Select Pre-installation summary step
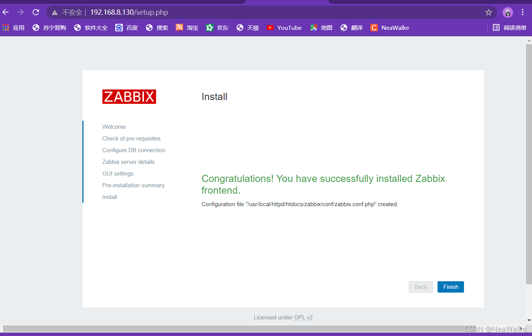The height and width of the screenshot is (336, 532). [133, 185]
